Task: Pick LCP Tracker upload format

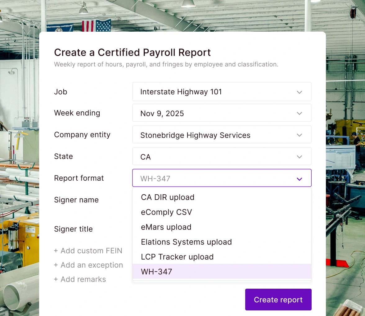Action: (x=222, y=257)
